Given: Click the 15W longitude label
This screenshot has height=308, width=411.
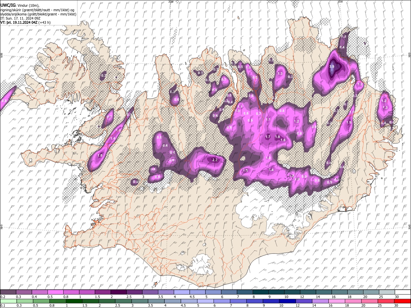Looking at the screenshot, I should coord(340,2).
